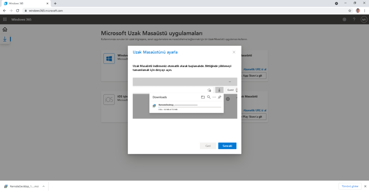Screen dimensions: 369x192
Task: Go to the Home icon in sidebar
Action: point(5,29)
